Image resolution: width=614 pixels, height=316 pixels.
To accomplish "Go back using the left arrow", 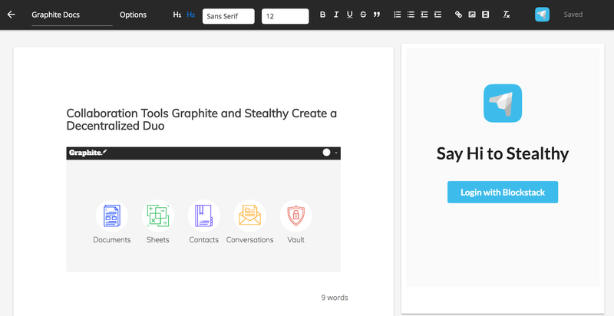I will pos(11,15).
